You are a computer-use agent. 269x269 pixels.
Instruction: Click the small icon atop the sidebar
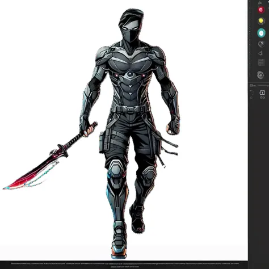[x=260, y=3]
